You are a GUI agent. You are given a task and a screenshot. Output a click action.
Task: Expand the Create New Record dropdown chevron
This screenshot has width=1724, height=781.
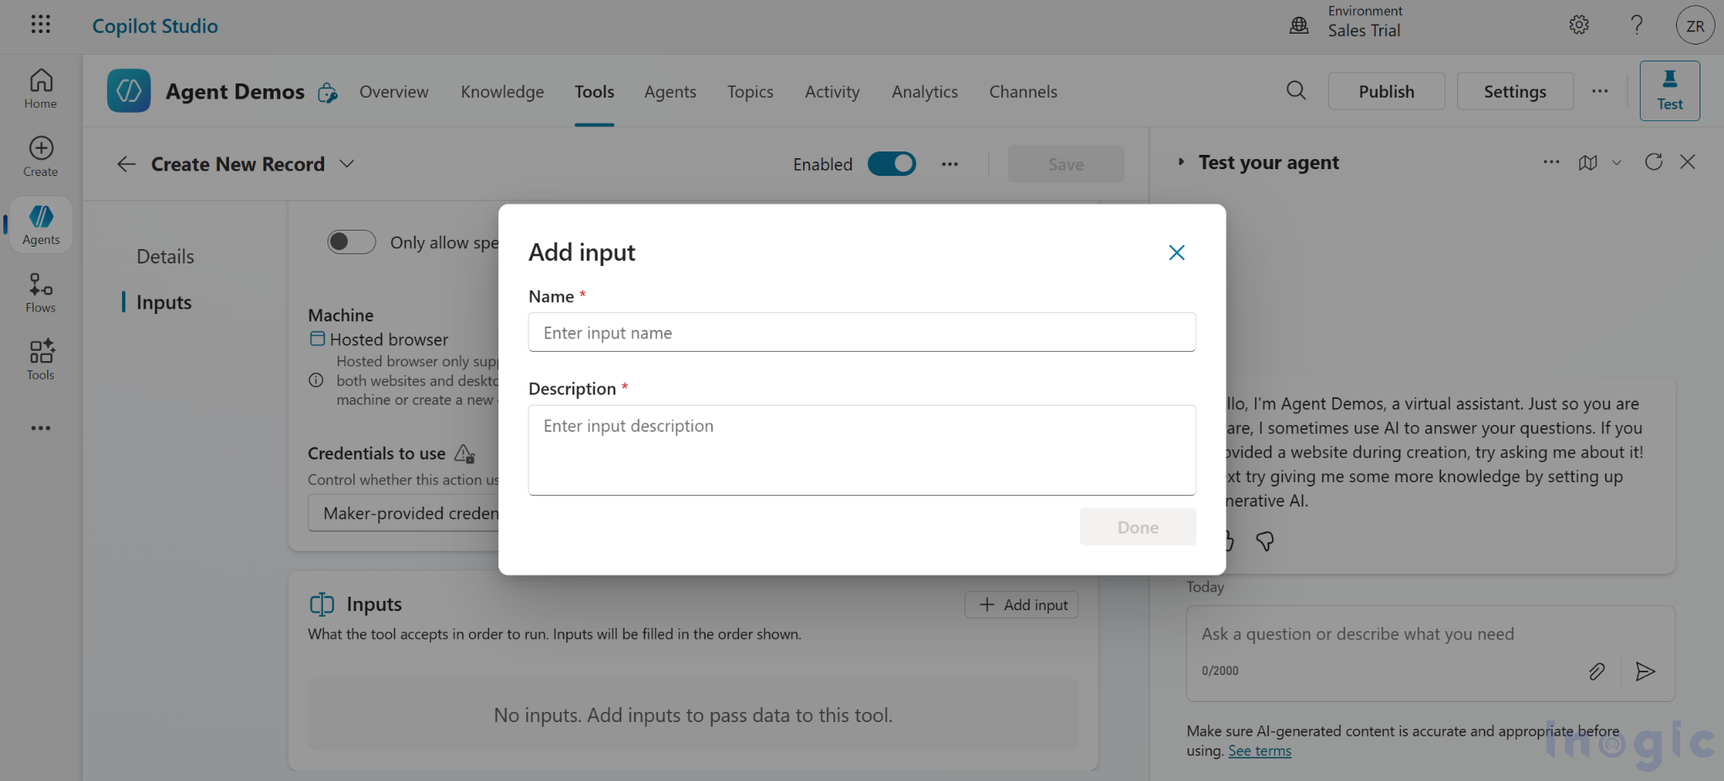coord(347,163)
